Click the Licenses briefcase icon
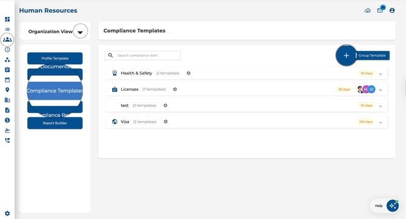Screen dimensions: 406x219 pos(115,89)
